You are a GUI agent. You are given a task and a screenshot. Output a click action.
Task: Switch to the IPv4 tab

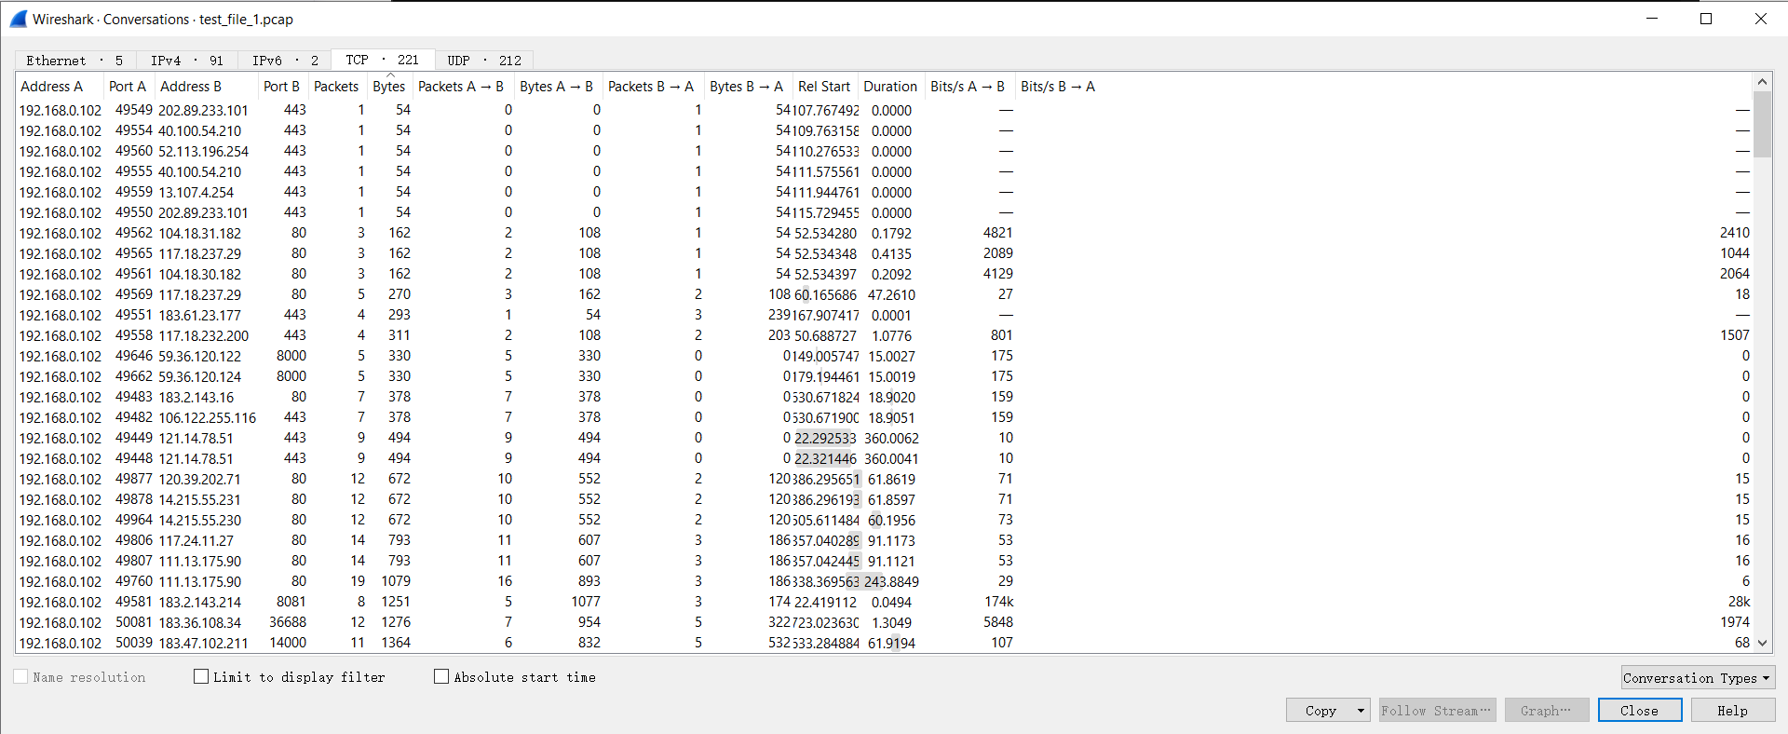186,60
